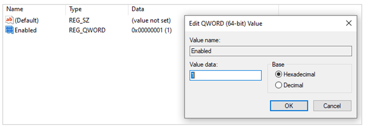The image size is (366, 127).
Task: Click the (Default) string value icon
Action: pos(9,20)
